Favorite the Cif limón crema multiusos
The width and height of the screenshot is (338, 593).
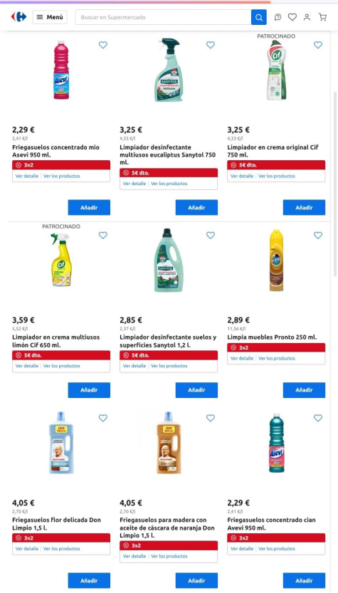pos(103,235)
